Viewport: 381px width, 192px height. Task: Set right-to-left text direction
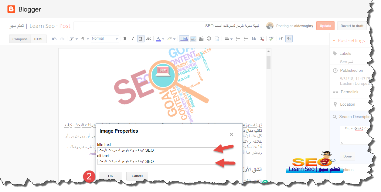(289, 39)
